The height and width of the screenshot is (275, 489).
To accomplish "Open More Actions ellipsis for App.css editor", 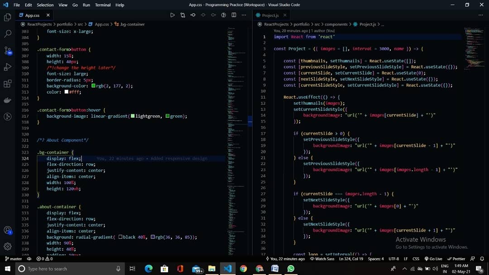I will (x=244, y=15).
